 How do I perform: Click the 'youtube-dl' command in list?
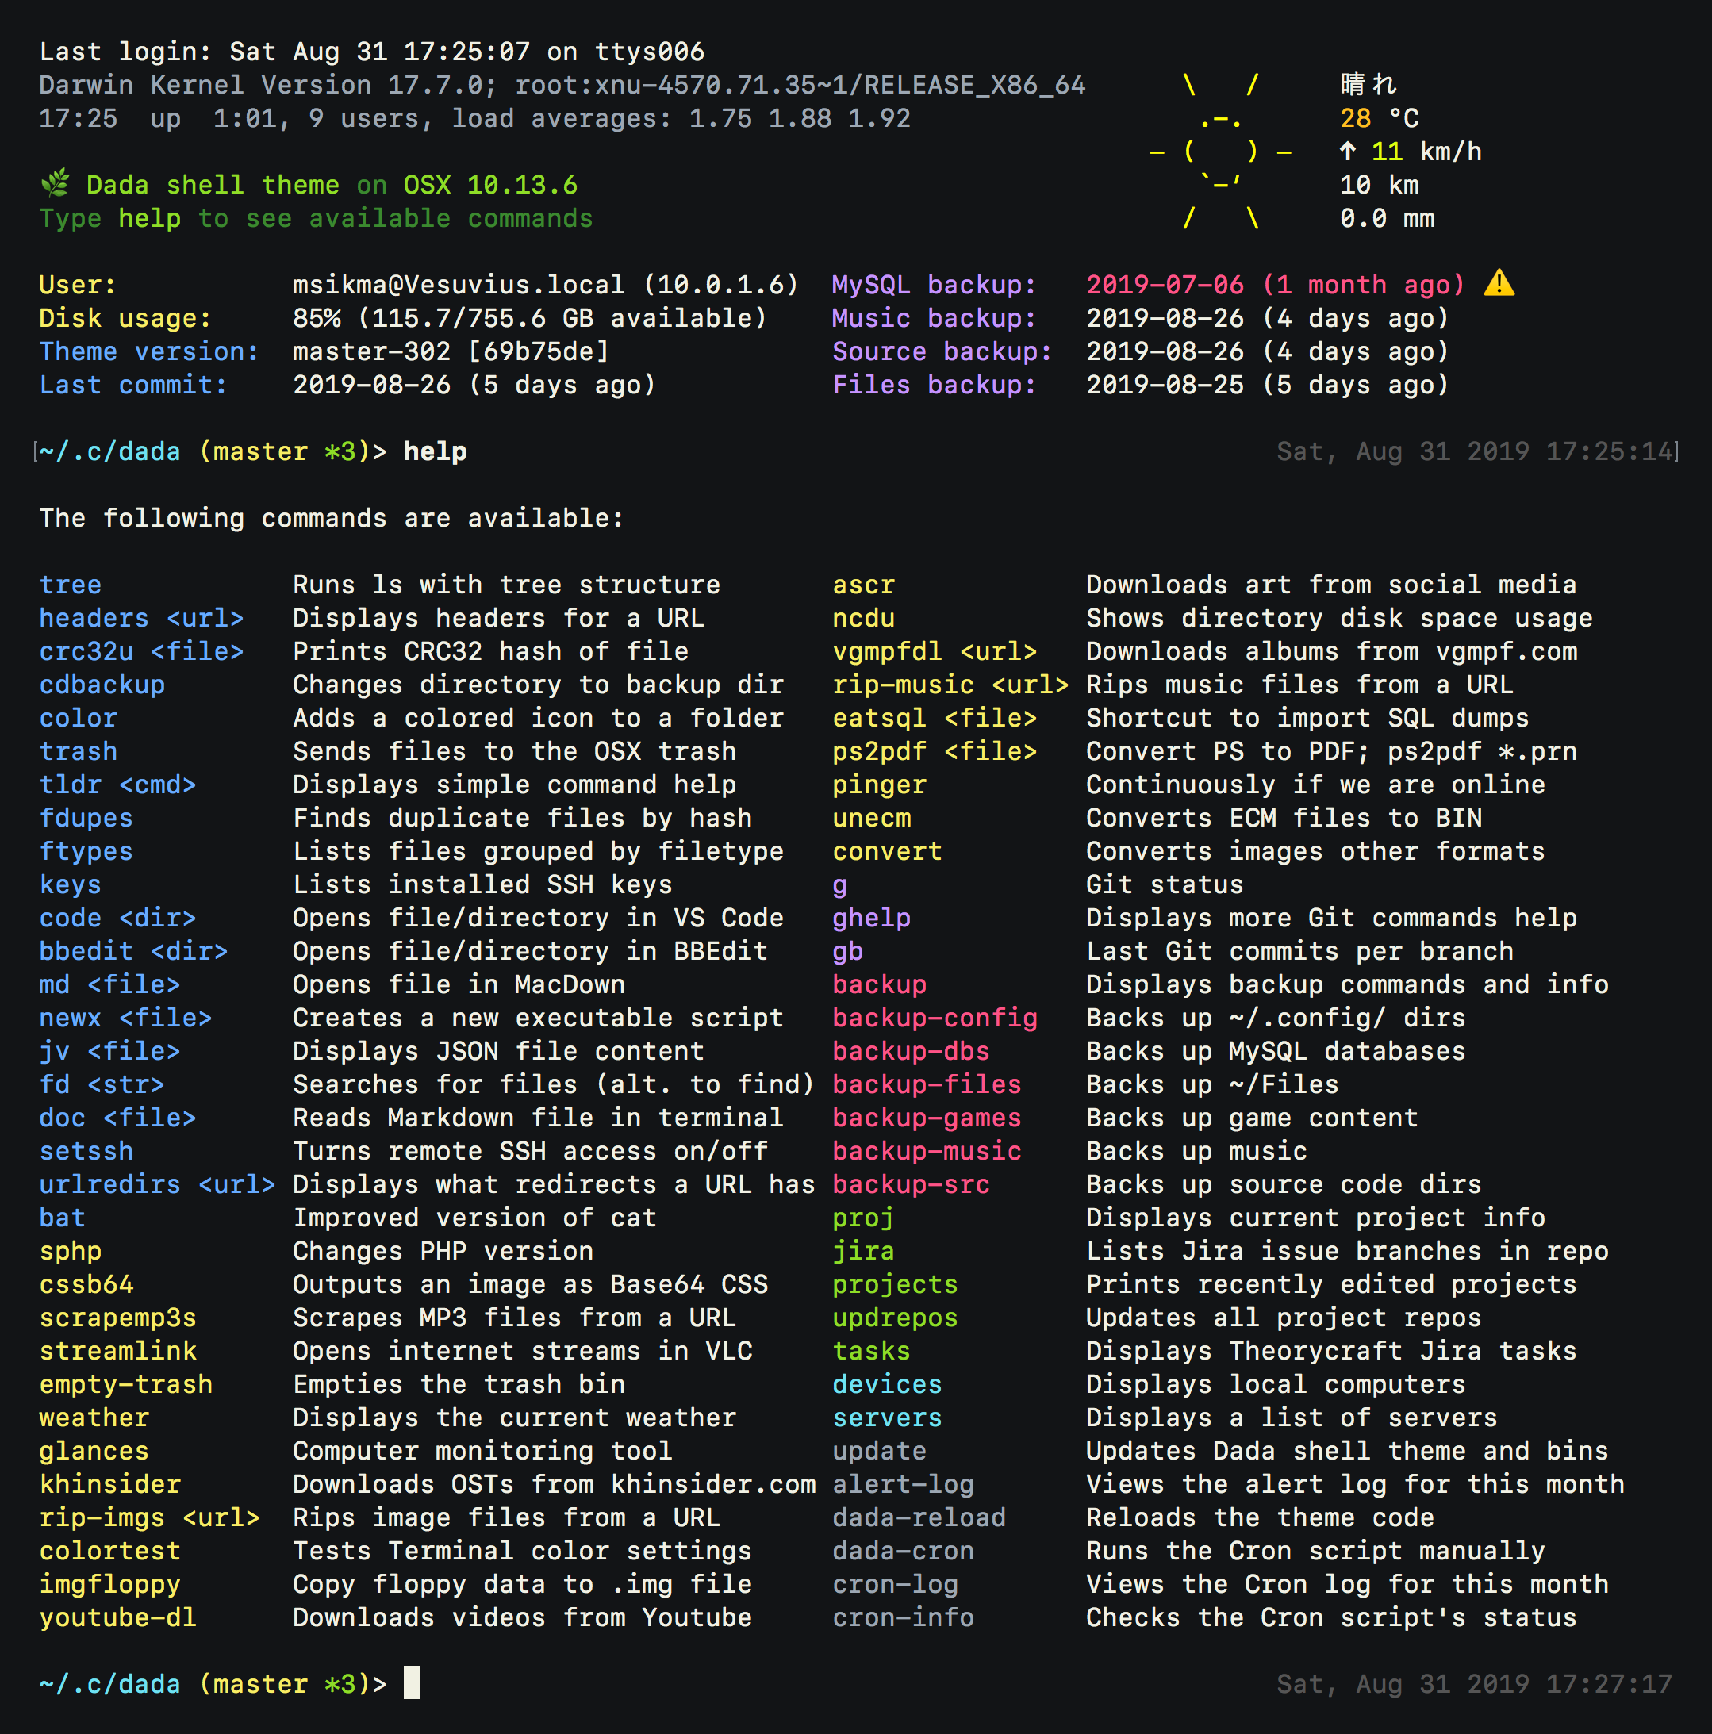pos(117,1617)
